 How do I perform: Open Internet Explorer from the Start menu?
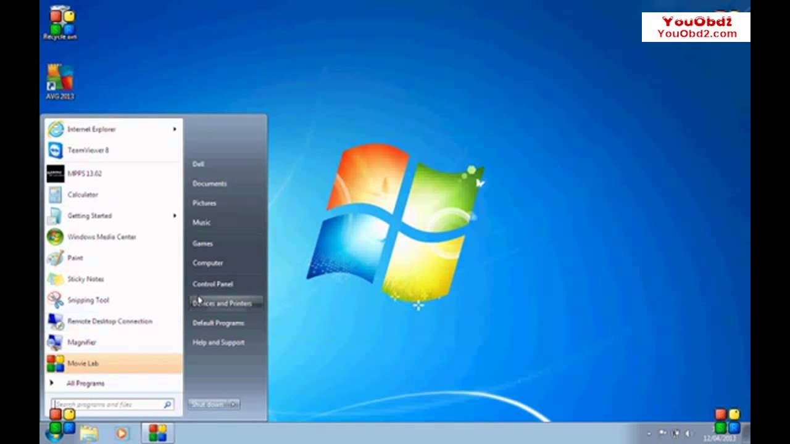pyautogui.click(x=114, y=129)
